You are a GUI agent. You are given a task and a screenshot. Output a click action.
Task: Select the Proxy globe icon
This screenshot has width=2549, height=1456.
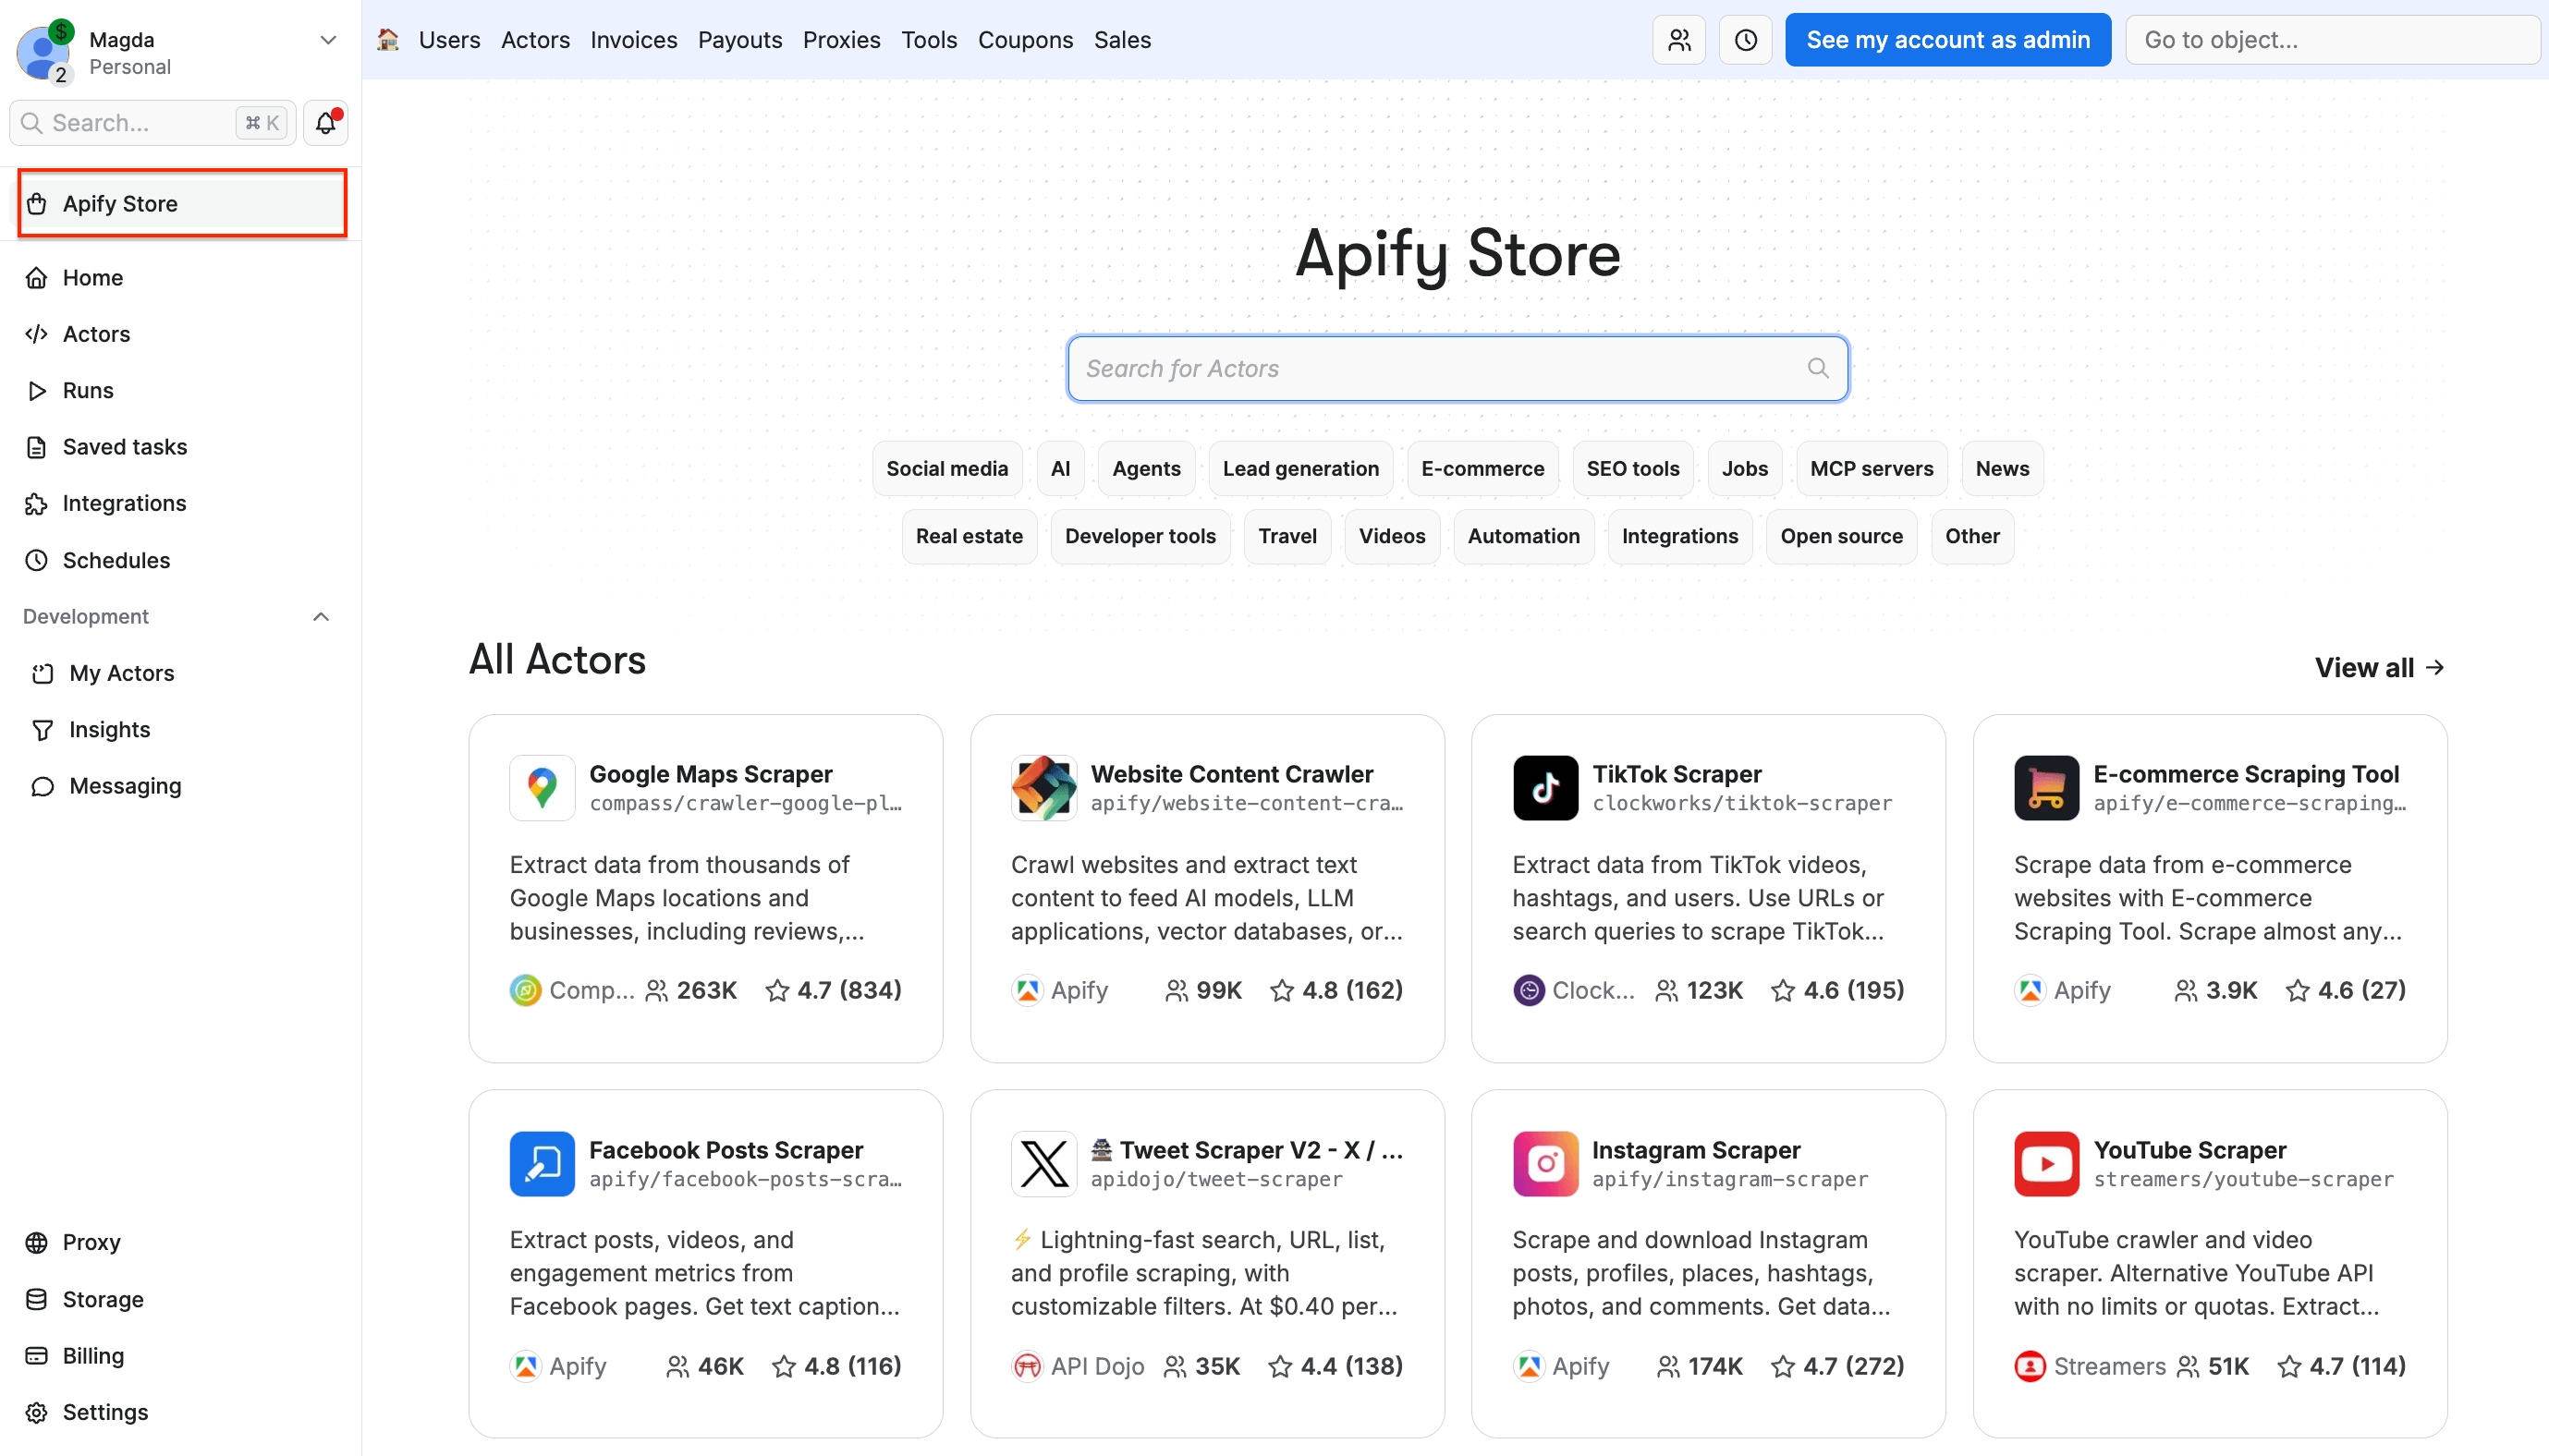click(x=38, y=1242)
